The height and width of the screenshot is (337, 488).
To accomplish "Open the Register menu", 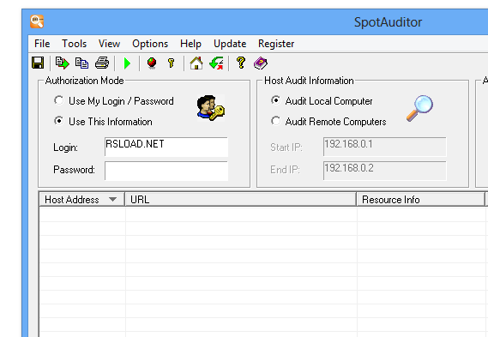I will [x=276, y=44].
